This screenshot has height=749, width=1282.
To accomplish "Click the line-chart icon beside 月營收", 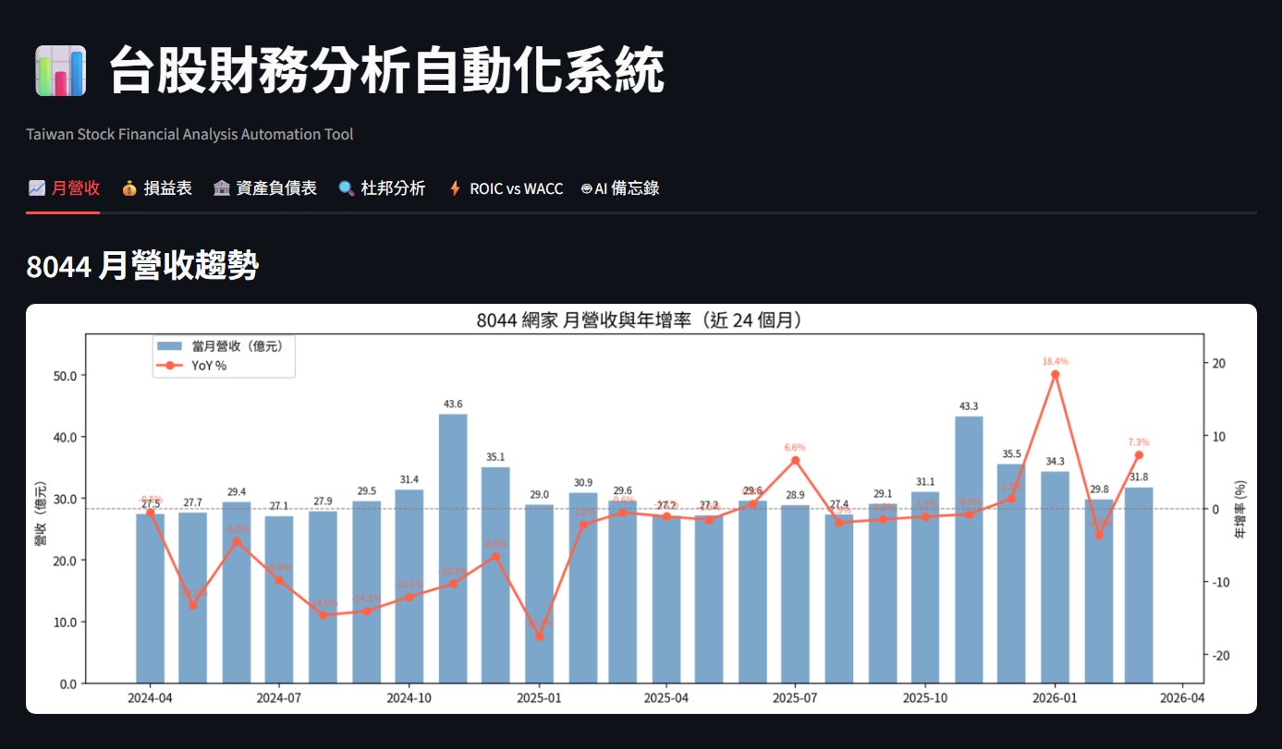I will coord(35,187).
